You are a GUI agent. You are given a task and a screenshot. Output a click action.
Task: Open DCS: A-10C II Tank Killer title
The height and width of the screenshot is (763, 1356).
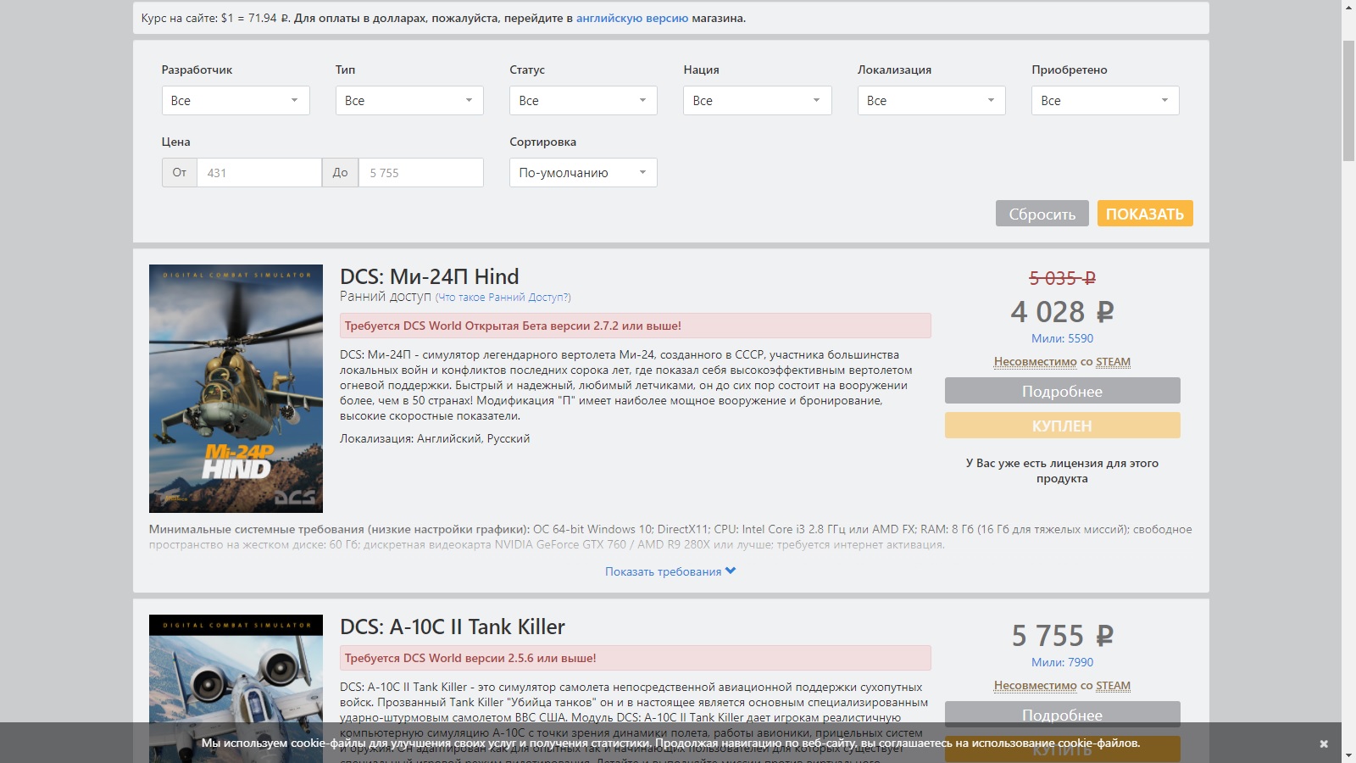pyautogui.click(x=453, y=627)
